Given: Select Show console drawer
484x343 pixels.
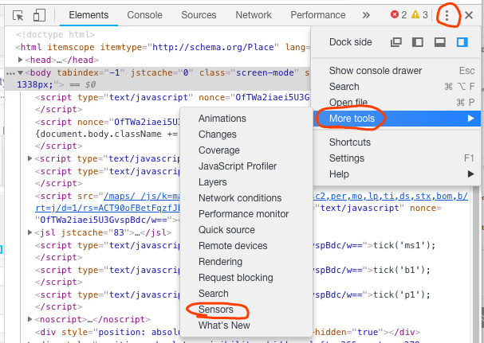Looking at the screenshot, I should click(x=397, y=71).
